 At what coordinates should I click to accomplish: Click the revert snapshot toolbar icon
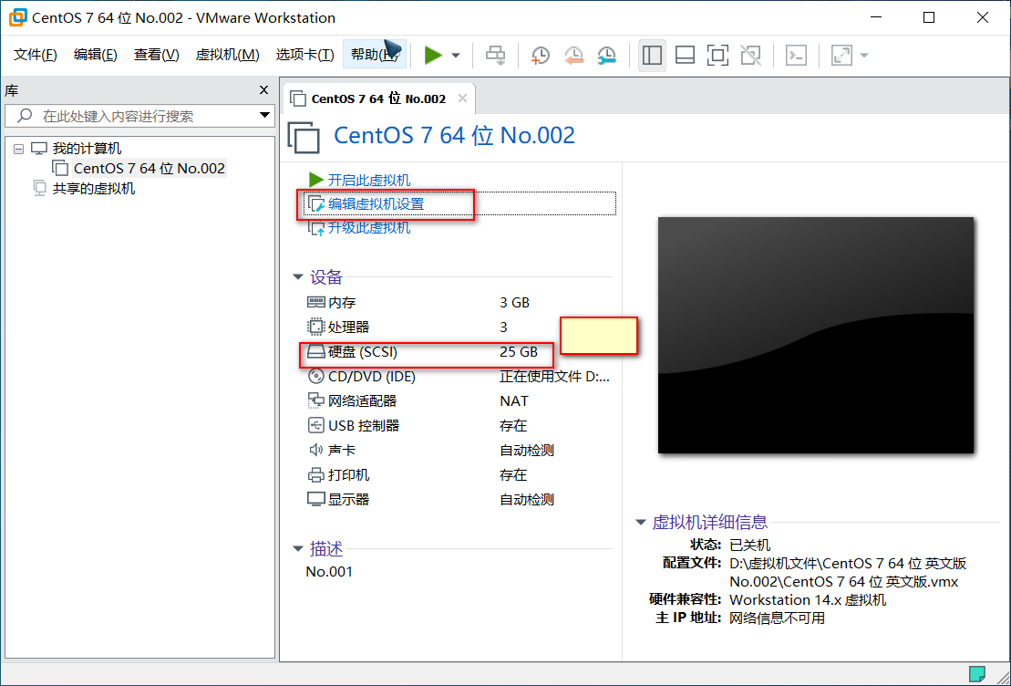pos(573,55)
